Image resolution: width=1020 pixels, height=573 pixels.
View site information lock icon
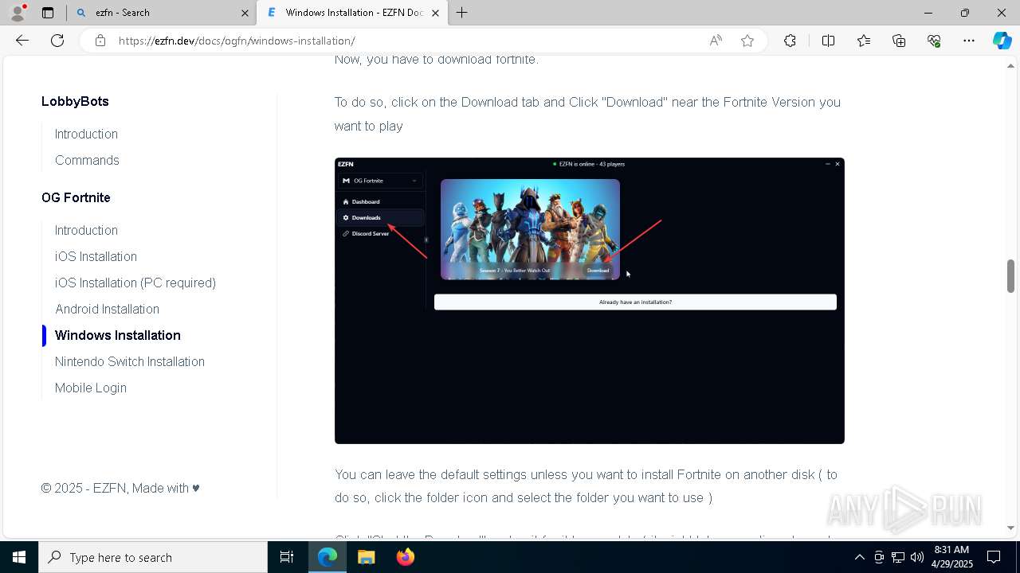100,41
